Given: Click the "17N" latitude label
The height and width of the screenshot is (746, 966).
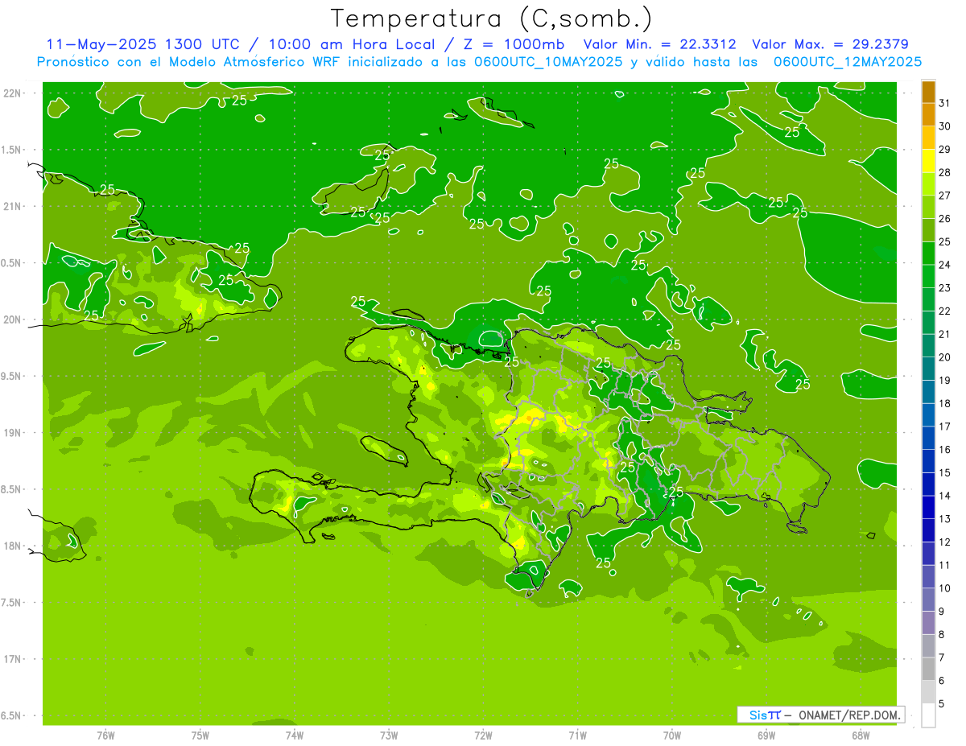Looking at the screenshot, I should tap(11, 659).
